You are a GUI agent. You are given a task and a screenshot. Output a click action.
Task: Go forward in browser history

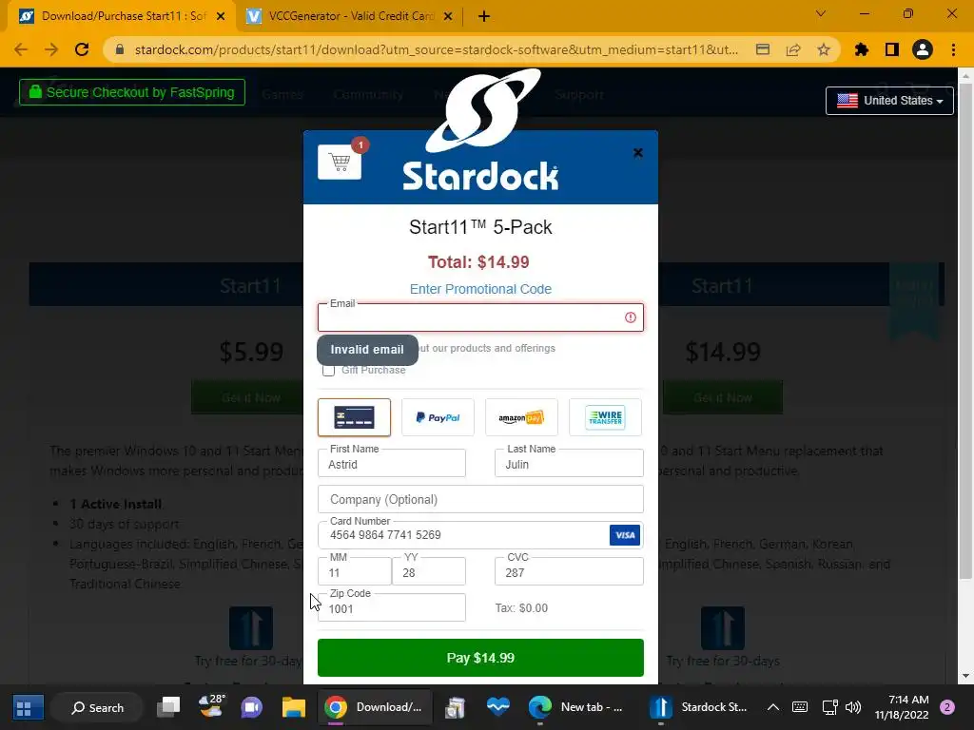pyautogui.click(x=51, y=49)
